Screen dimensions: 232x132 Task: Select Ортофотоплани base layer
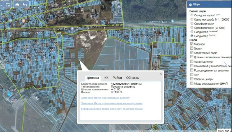click(x=192, y=23)
